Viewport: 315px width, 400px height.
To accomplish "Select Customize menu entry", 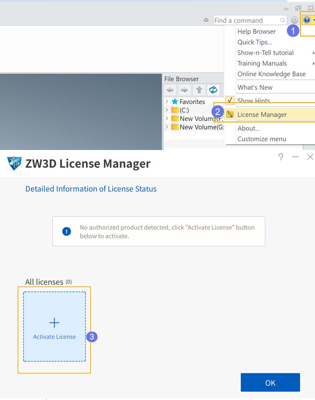I will click(x=262, y=139).
